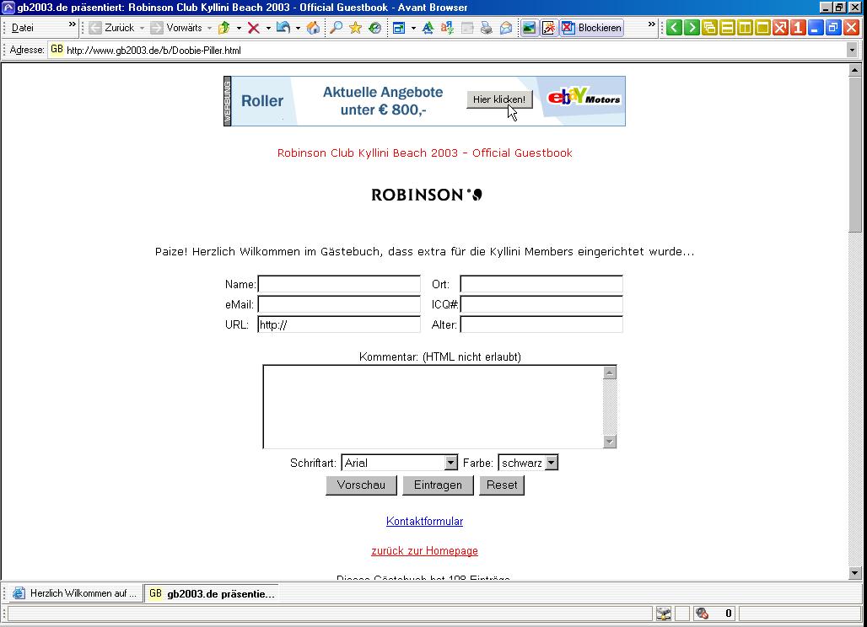Follow the zurück zur Homepage link

click(425, 551)
